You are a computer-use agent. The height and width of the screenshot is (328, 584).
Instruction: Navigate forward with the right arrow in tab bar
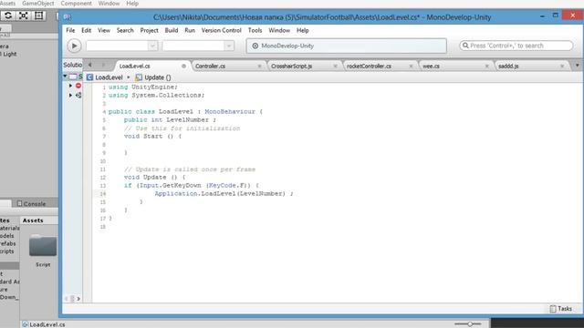[103, 65]
